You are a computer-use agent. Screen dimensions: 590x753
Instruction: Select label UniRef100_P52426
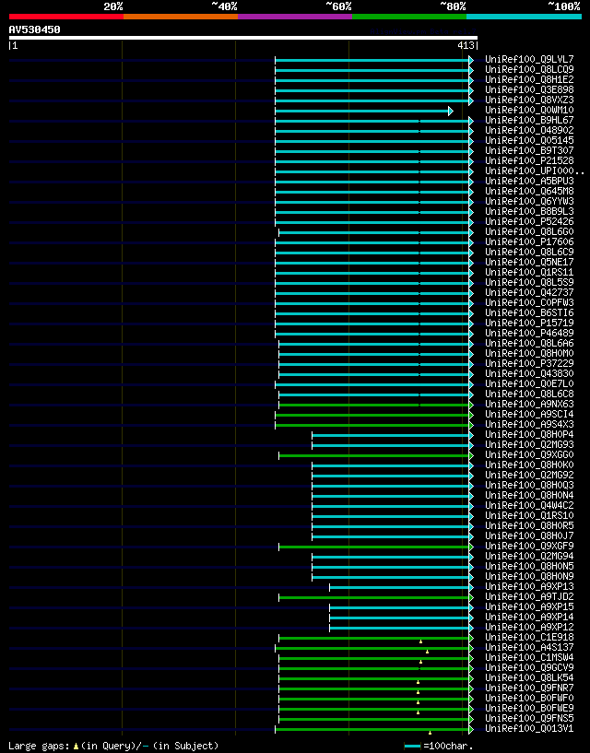[529, 221]
